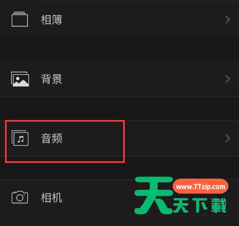Select the 背景 picture icon

tap(20, 79)
